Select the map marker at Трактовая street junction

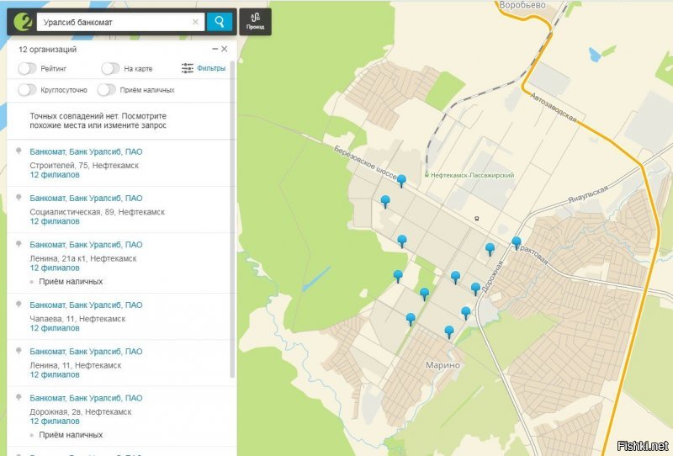point(517,243)
